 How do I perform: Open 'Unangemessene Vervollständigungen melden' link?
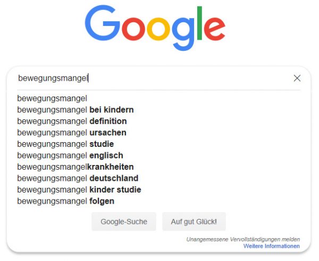tap(242, 239)
